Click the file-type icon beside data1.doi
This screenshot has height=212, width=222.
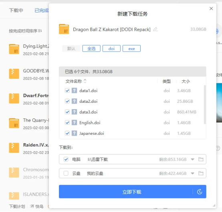(74, 90)
